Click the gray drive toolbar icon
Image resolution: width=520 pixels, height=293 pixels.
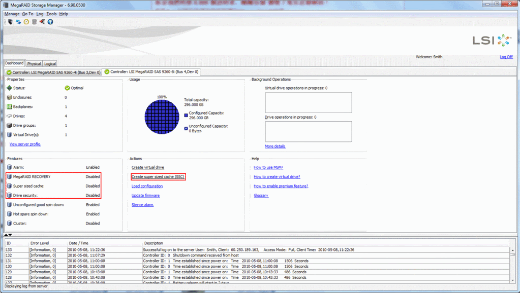(x=34, y=22)
